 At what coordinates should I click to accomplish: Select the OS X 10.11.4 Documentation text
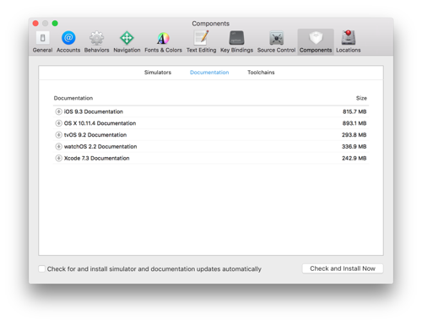(x=100, y=123)
